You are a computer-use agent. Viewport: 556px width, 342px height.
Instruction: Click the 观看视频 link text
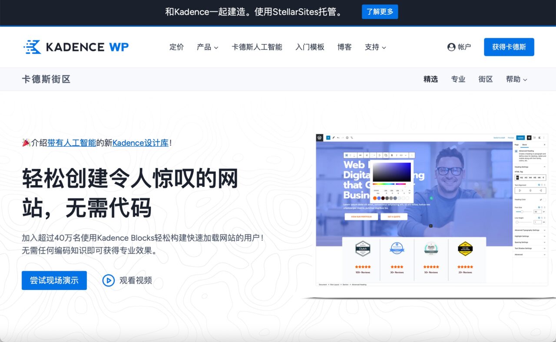pos(136,280)
